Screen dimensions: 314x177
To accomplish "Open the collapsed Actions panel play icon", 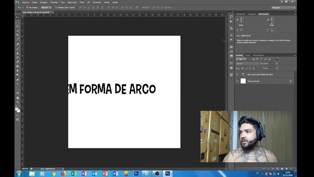I will (231, 21).
